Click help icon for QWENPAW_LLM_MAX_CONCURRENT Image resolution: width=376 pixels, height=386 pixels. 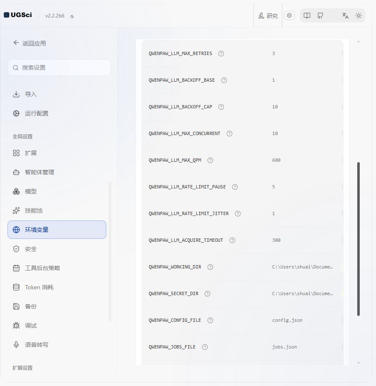coord(229,134)
